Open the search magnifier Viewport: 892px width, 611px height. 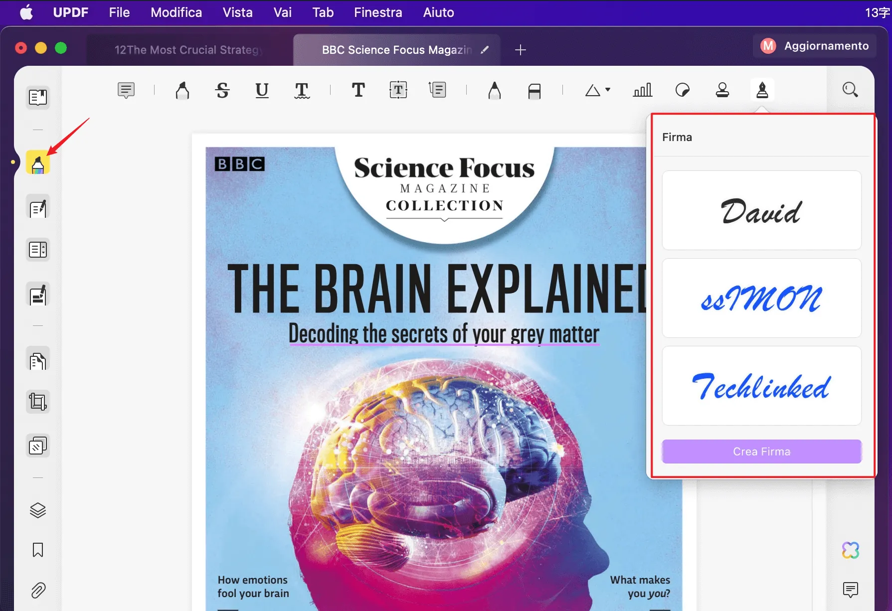click(850, 90)
